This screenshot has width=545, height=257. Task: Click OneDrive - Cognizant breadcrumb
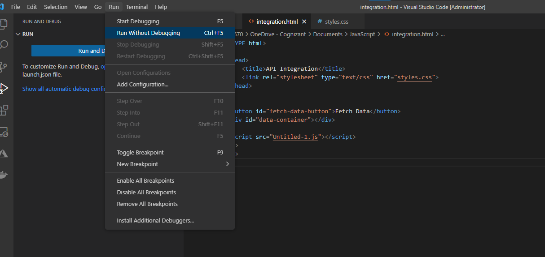coord(278,34)
